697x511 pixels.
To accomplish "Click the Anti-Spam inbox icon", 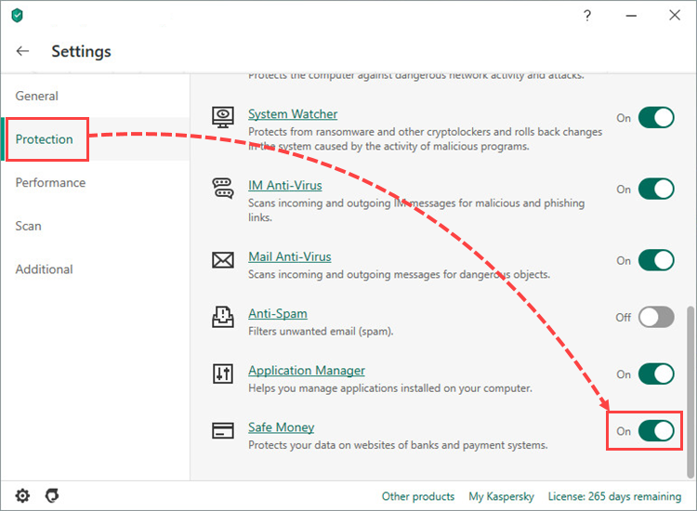I will (x=223, y=317).
